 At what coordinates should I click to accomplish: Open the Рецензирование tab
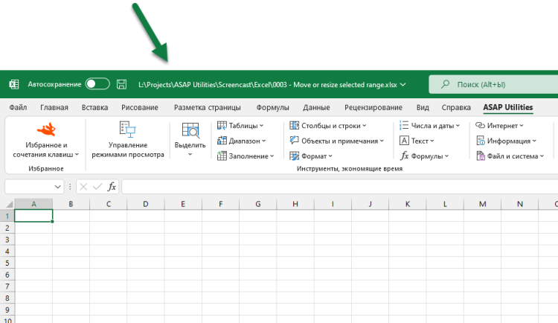coord(373,107)
